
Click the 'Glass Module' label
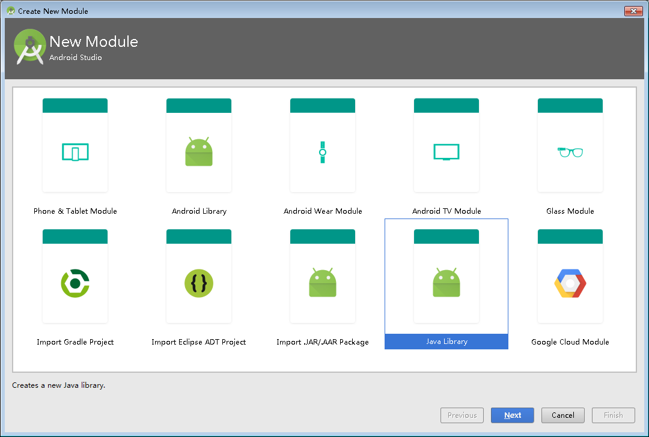(x=570, y=211)
